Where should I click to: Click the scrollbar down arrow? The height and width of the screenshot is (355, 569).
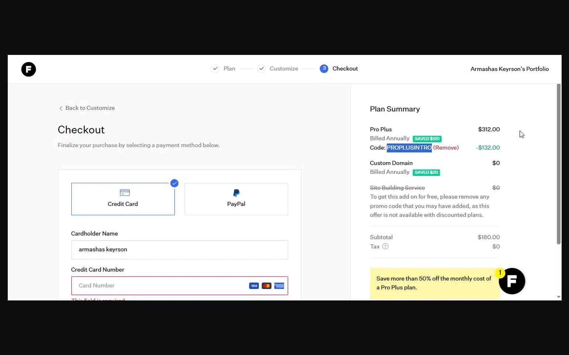click(559, 297)
